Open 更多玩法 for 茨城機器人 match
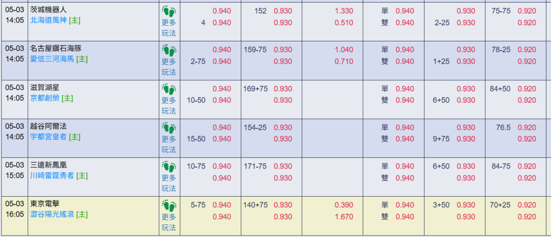 [x=169, y=28]
